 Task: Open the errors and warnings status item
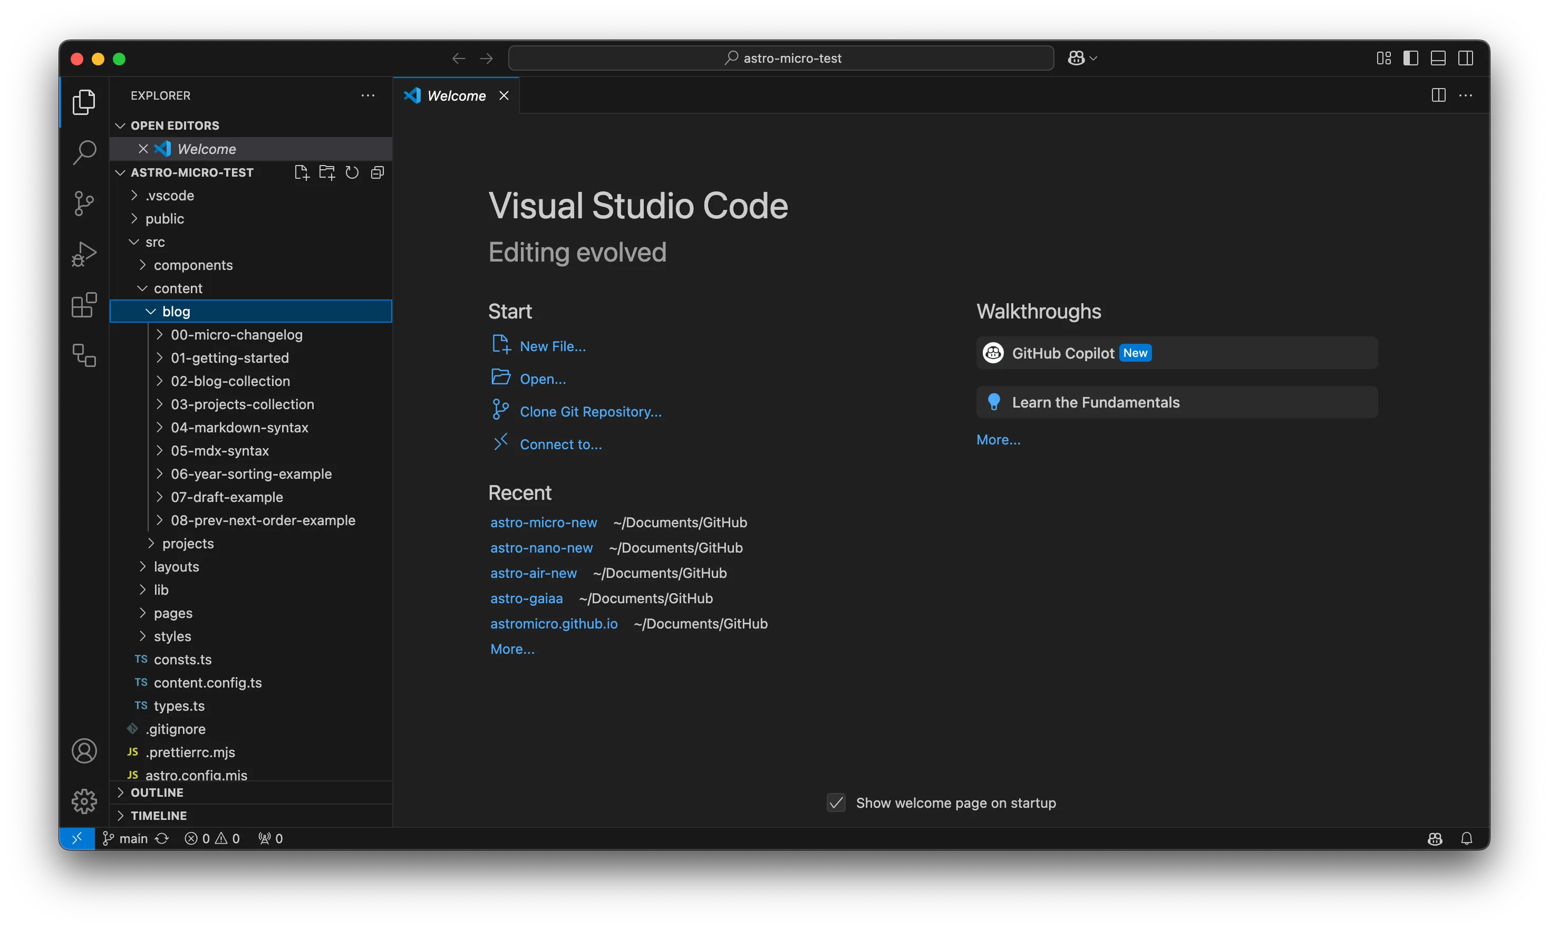click(212, 838)
